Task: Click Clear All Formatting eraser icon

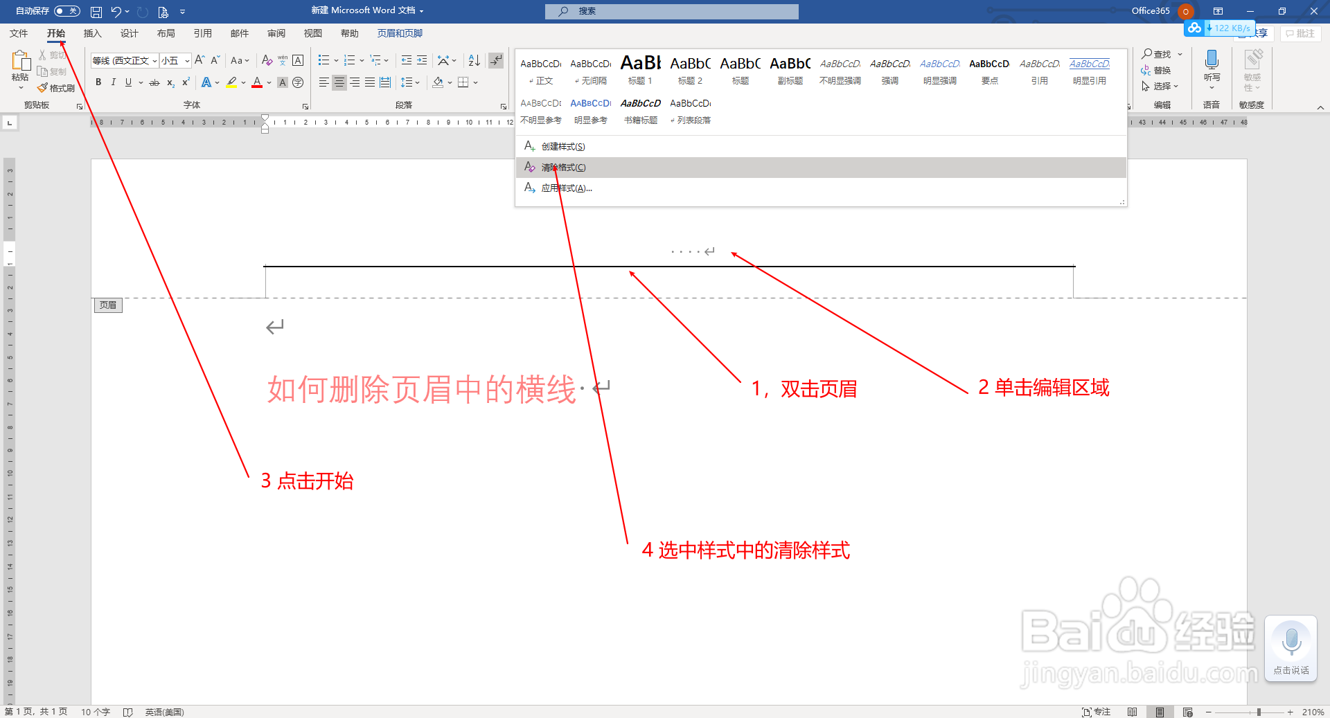Action: point(267,60)
